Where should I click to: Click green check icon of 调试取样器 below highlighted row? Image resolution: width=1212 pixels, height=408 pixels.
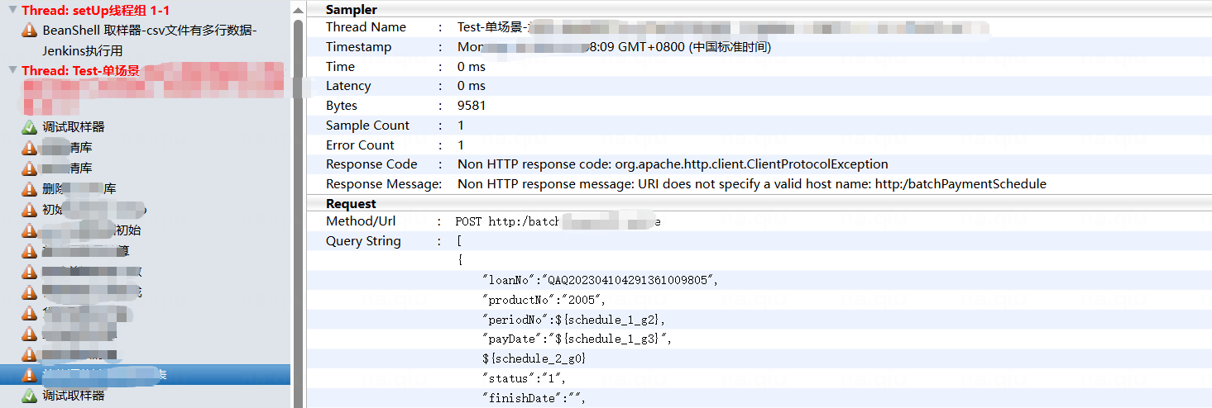pos(29,396)
